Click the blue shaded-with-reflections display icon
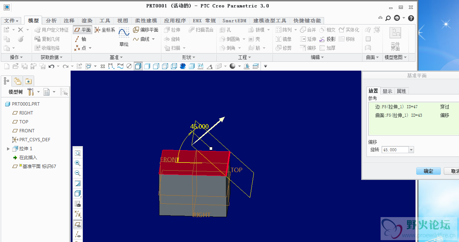Screen dimensions: 459x242 [x=183, y=66]
